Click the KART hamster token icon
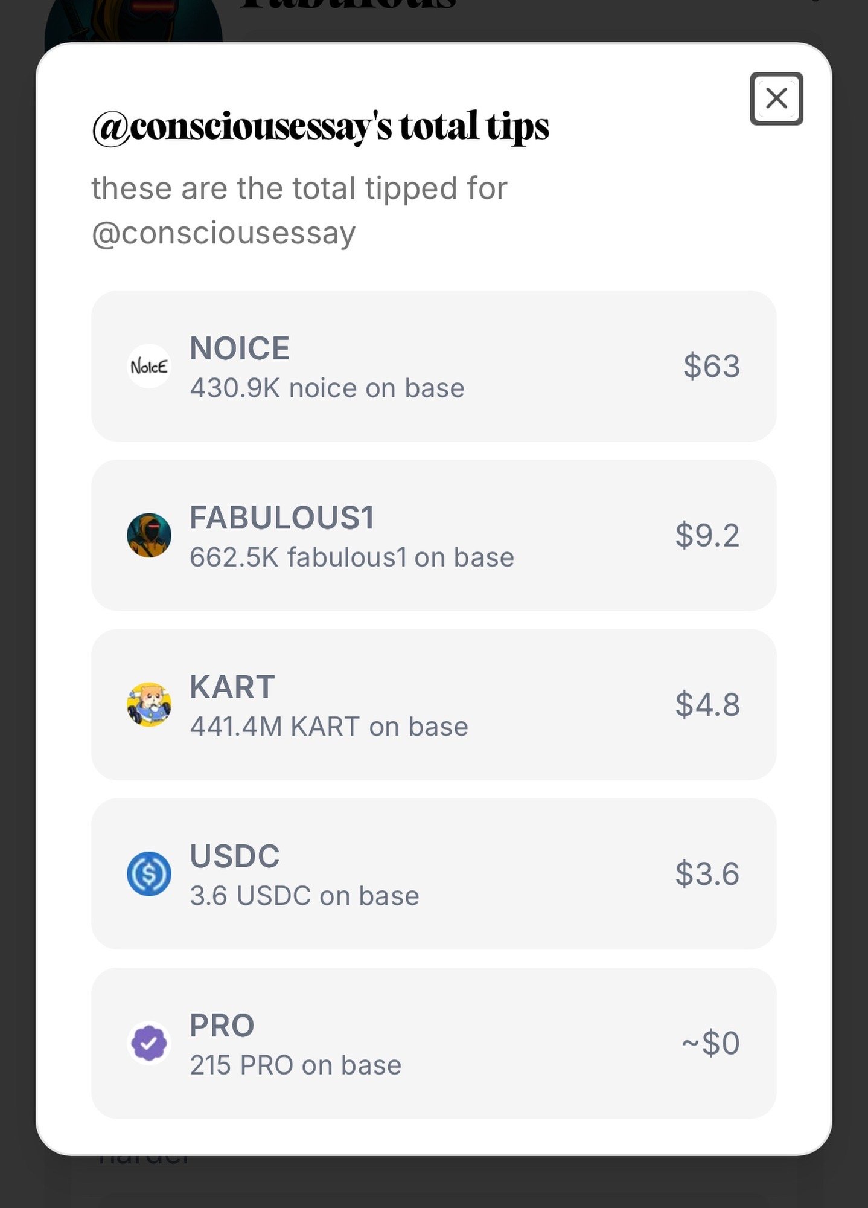 pyautogui.click(x=149, y=704)
